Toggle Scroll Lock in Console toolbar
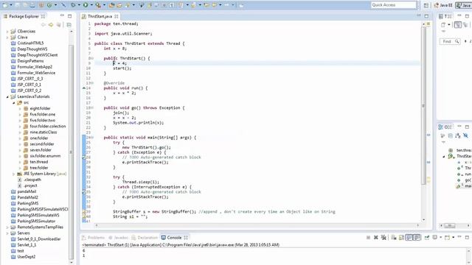The width and height of the screenshot is (472, 265). coord(401,238)
